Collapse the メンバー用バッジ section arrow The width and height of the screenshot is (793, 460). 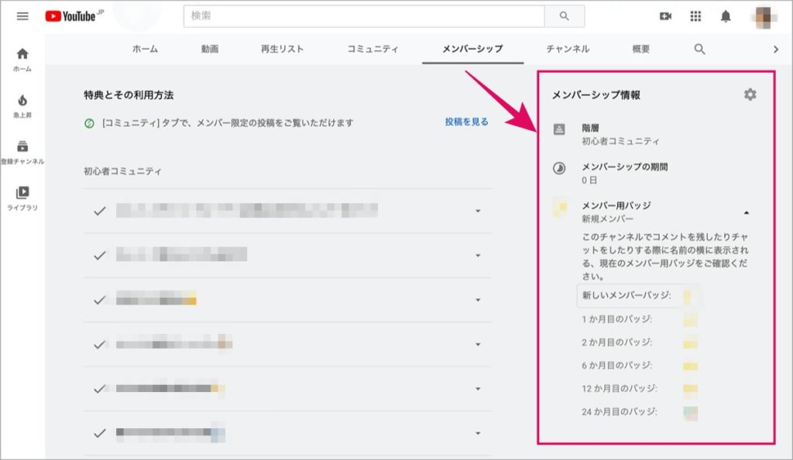point(747,213)
